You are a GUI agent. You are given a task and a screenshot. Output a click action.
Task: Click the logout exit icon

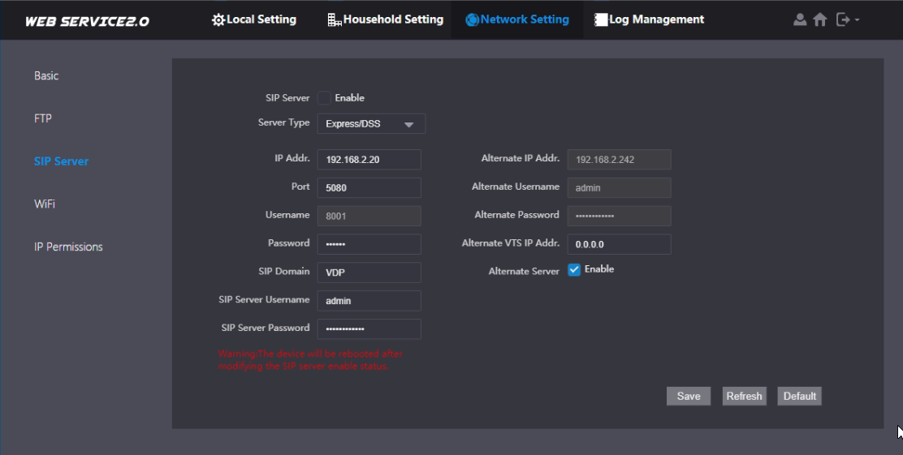pos(842,19)
